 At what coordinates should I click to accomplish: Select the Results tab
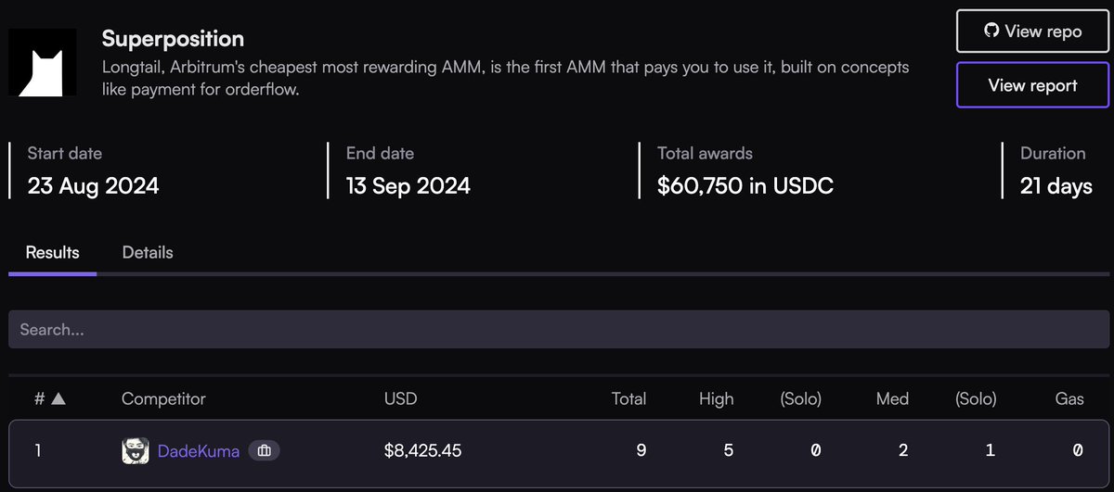coord(52,252)
